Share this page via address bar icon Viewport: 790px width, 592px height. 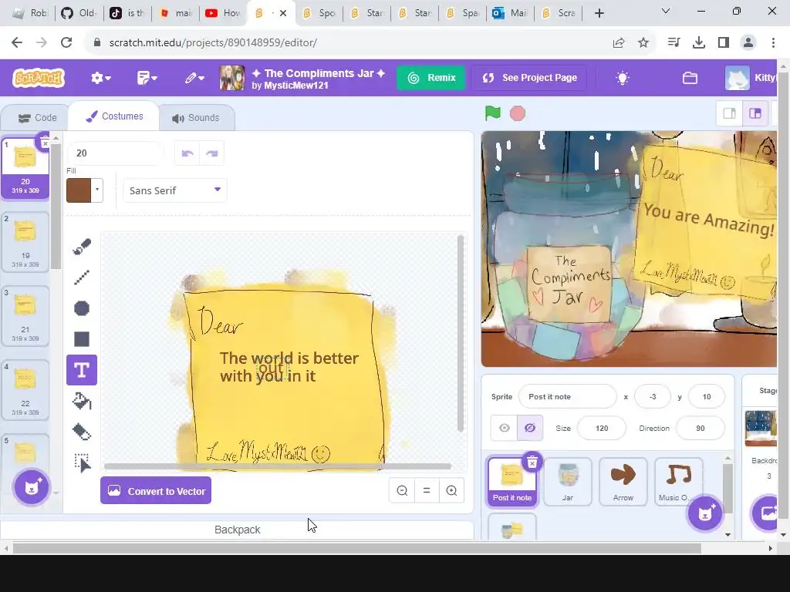click(618, 43)
